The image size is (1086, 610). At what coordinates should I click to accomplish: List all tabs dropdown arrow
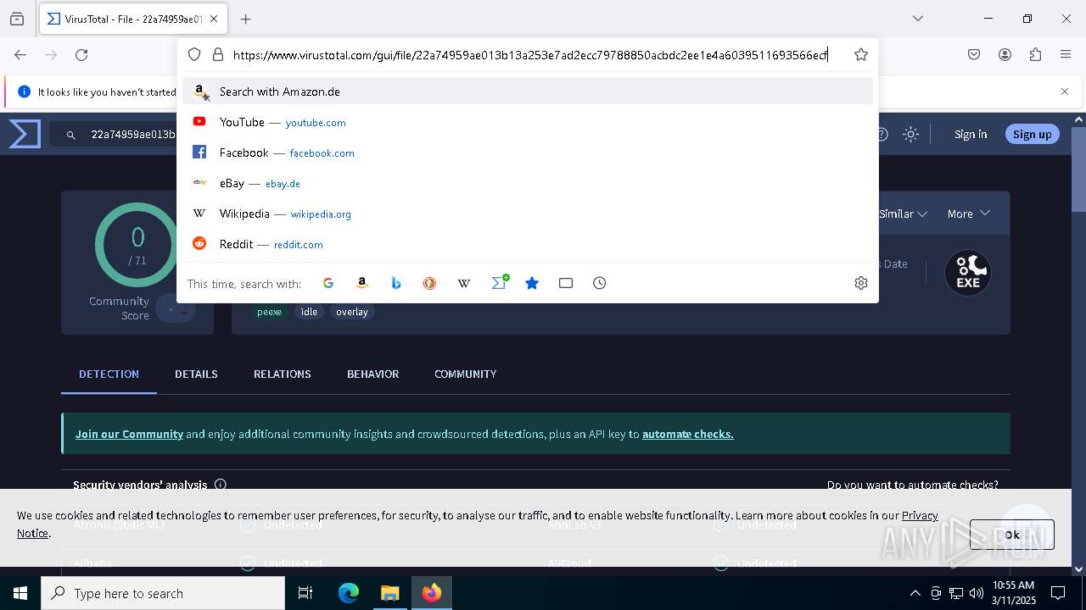click(x=917, y=19)
